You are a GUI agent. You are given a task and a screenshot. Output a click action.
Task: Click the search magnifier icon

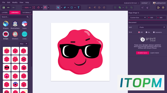pyautogui.click(x=28, y=17)
